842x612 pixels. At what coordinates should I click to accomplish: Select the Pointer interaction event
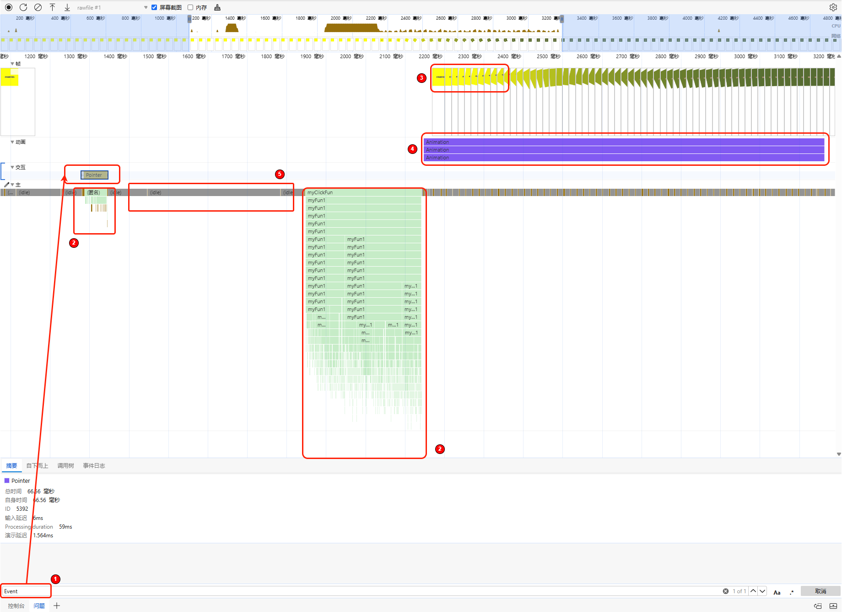click(x=94, y=175)
